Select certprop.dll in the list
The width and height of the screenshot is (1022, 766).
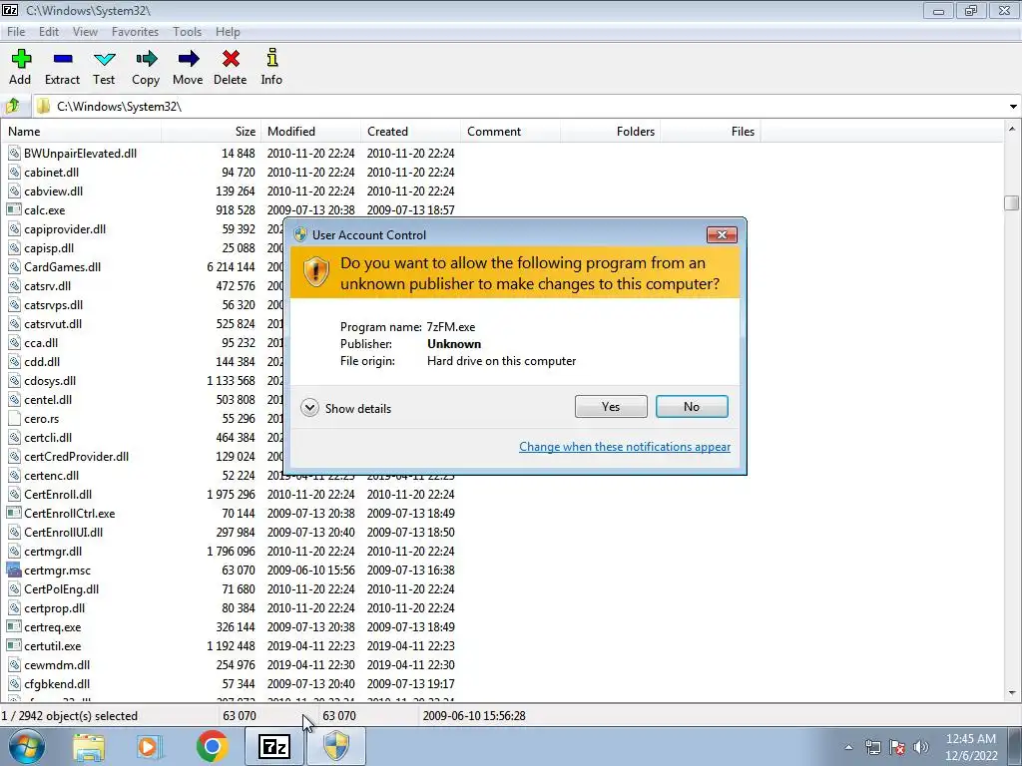54,607
